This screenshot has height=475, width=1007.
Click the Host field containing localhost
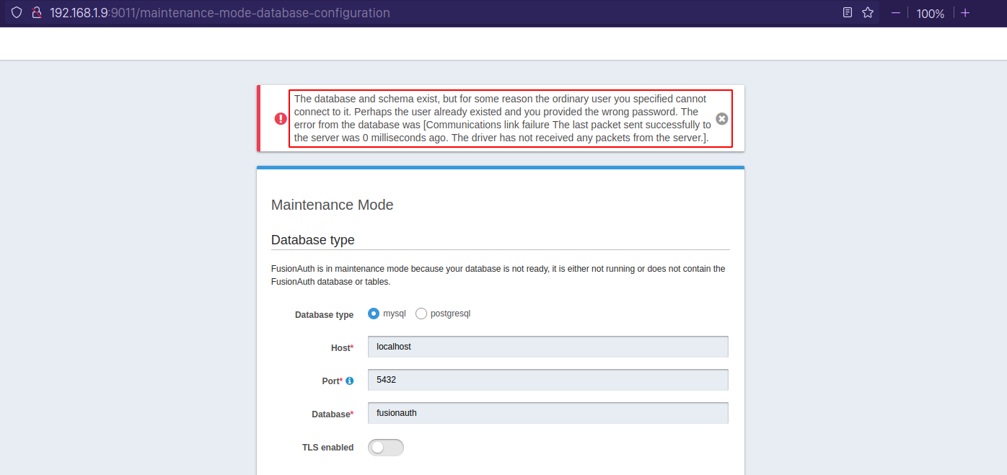548,347
